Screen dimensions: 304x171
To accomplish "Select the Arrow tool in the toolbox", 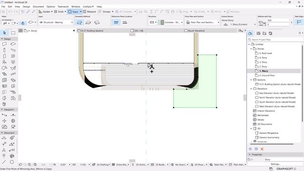I will pos(4,33).
